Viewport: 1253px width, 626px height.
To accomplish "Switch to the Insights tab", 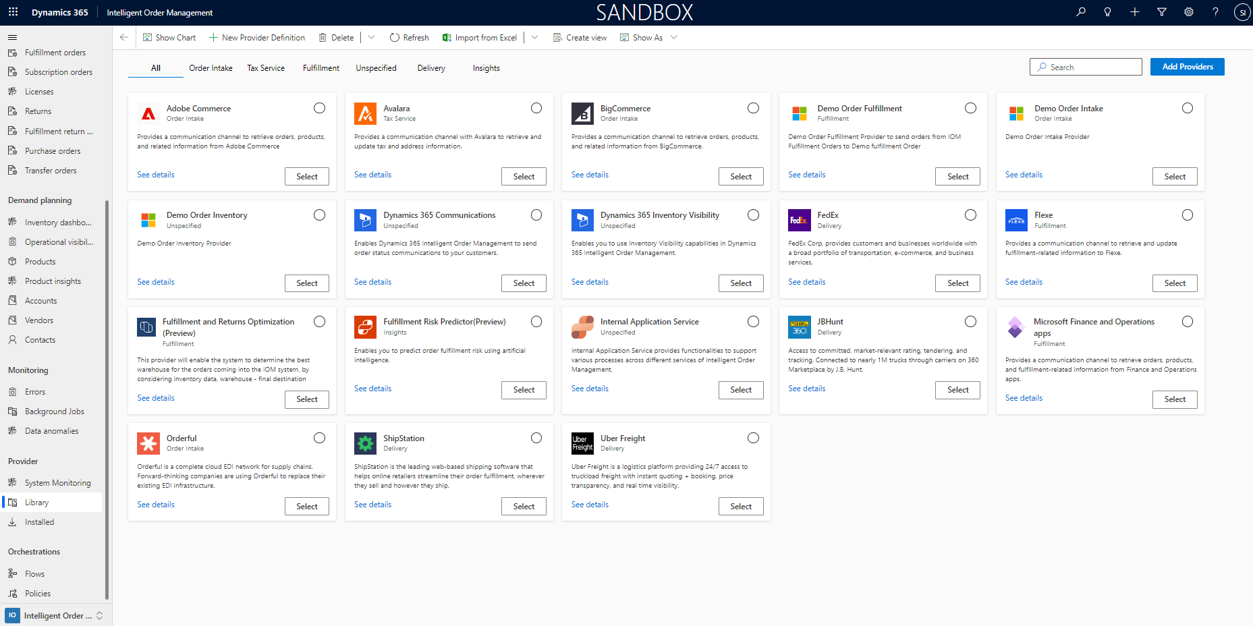I will (486, 67).
